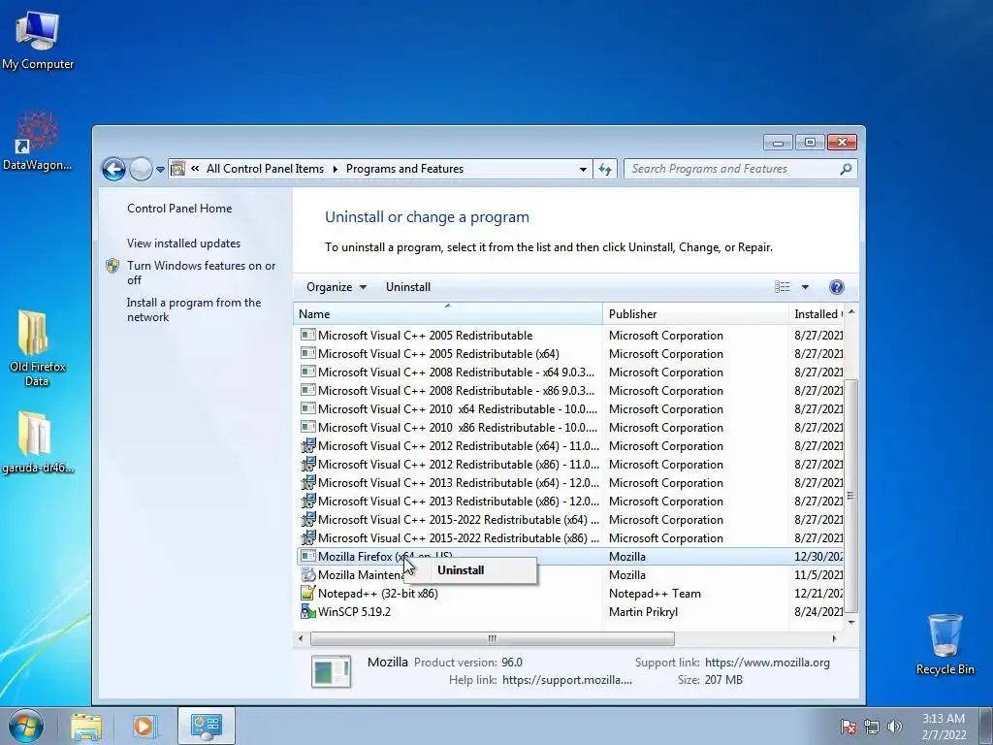The image size is (993, 745).
Task: Click the search magnifier icon
Action: click(x=846, y=169)
